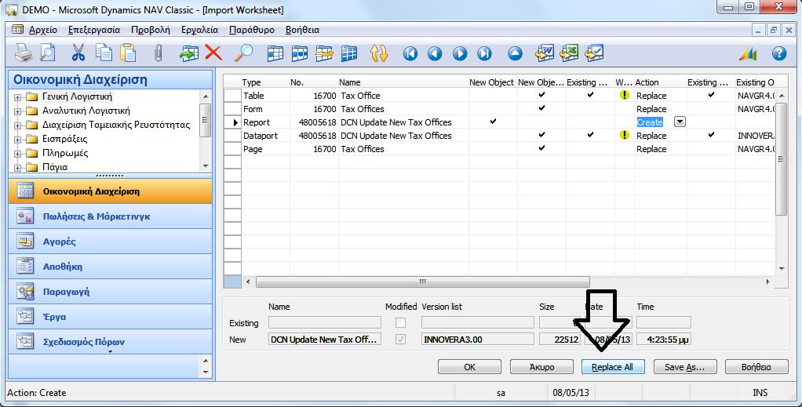
Task: Open the Βοήθεια menu in menu bar
Action: pyautogui.click(x=302, y=30)
